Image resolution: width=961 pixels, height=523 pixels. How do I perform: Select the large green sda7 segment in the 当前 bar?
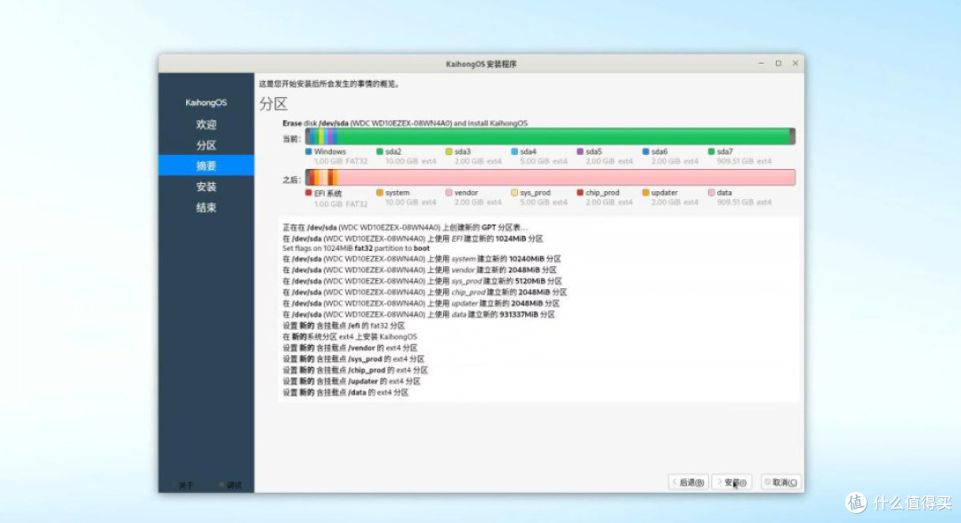click(x=564, y=137)
